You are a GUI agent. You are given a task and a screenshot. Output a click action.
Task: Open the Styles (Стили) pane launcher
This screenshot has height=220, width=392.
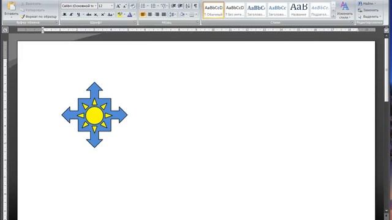352,23
